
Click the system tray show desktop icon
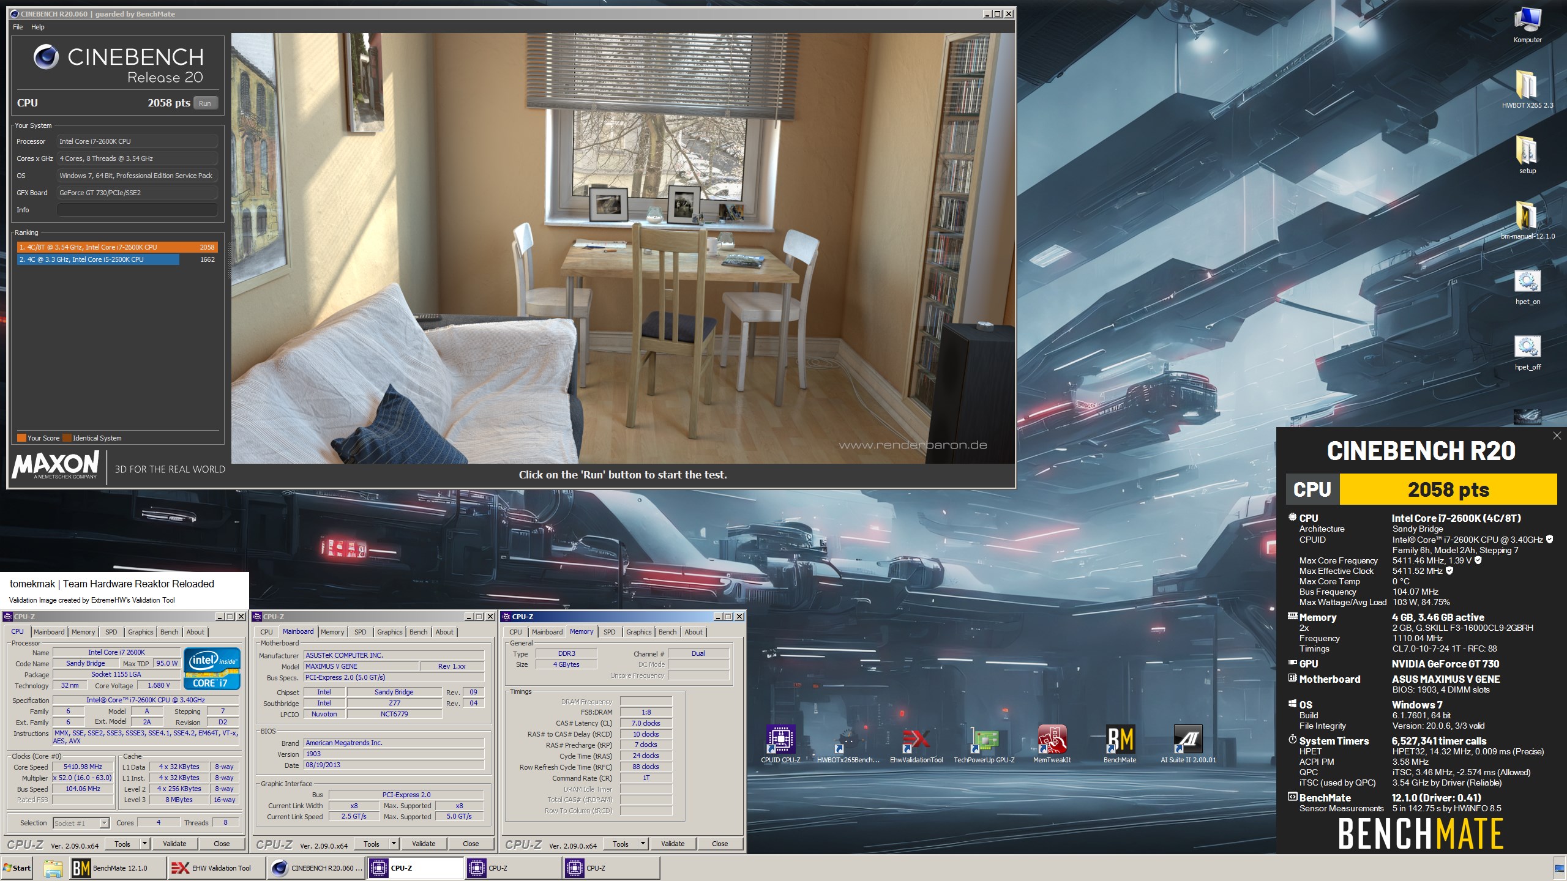[x=1559, y=868]
